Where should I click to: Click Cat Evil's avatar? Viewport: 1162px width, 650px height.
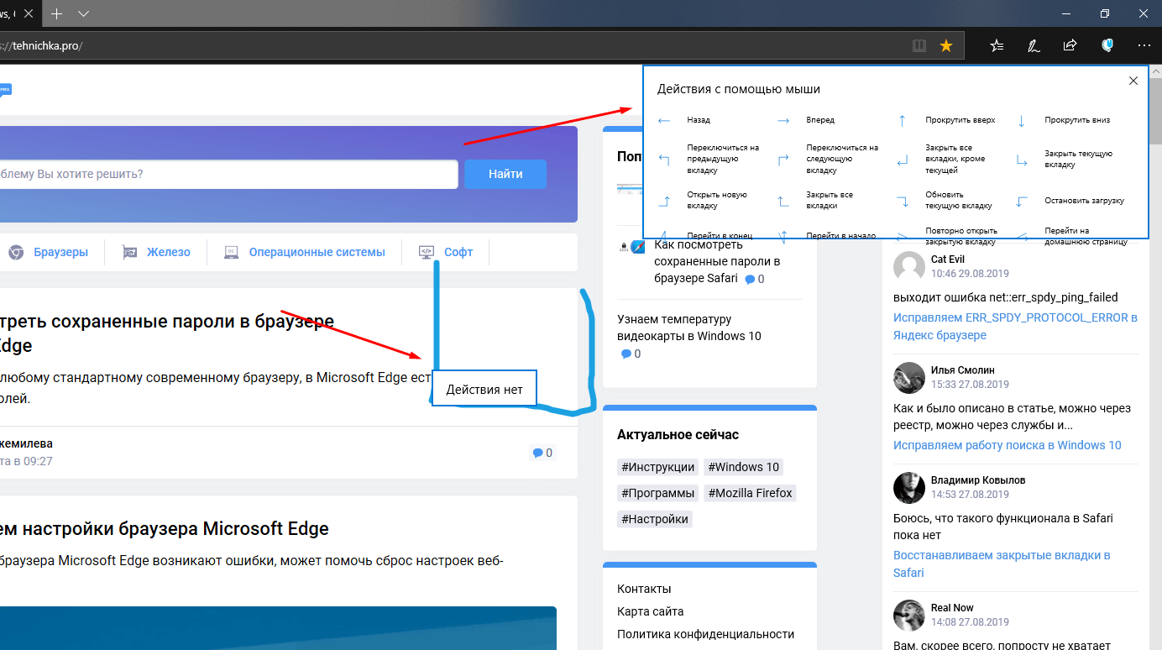coord(909,266)
